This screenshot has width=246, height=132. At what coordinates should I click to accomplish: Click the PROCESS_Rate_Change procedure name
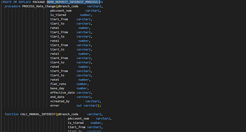[39, 6]
